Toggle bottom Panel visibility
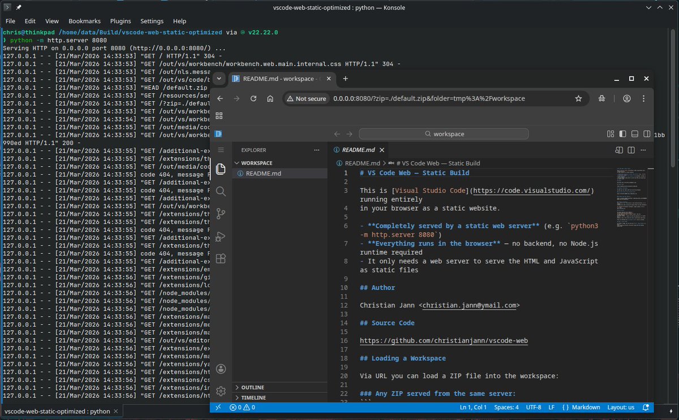 [x=635, y=134]
